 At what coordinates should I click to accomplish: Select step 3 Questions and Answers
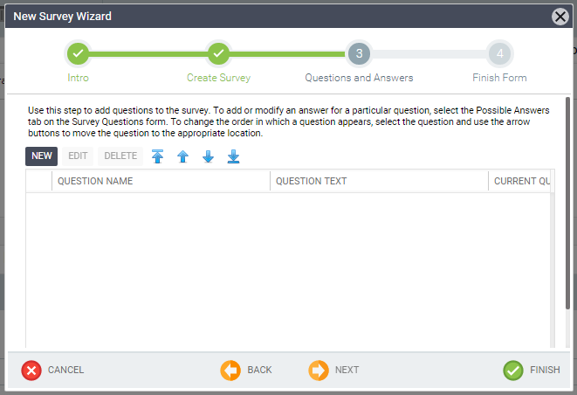[358, 54]
